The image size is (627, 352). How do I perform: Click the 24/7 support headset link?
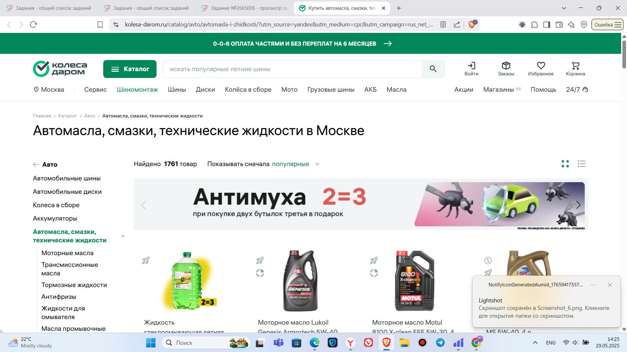[577, 89]
